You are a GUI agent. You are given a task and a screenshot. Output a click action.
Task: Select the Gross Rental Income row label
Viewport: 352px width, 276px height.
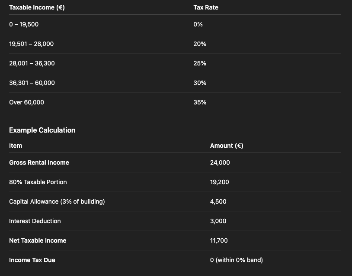pos(39,162)
